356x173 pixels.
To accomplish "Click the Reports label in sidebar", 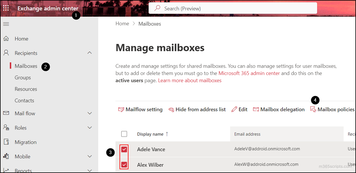I will point(23,171).
